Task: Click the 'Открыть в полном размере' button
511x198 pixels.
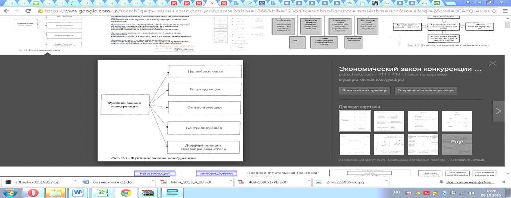Action: [x=426, y=90]
